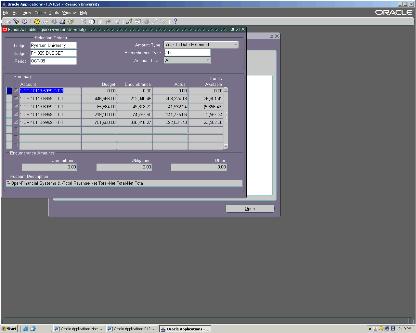This screenshot has width=416, height=333.
Task: Open the View menu
Action: (27, 13)
